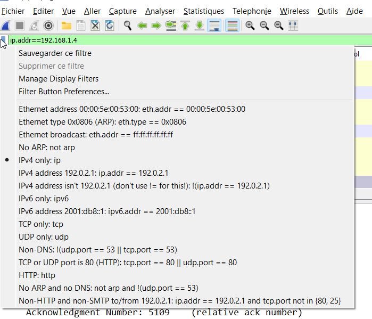Screen dimensions: 372x319
Task: Go to next packet green right arrow
Action: [x=156, y=26]
